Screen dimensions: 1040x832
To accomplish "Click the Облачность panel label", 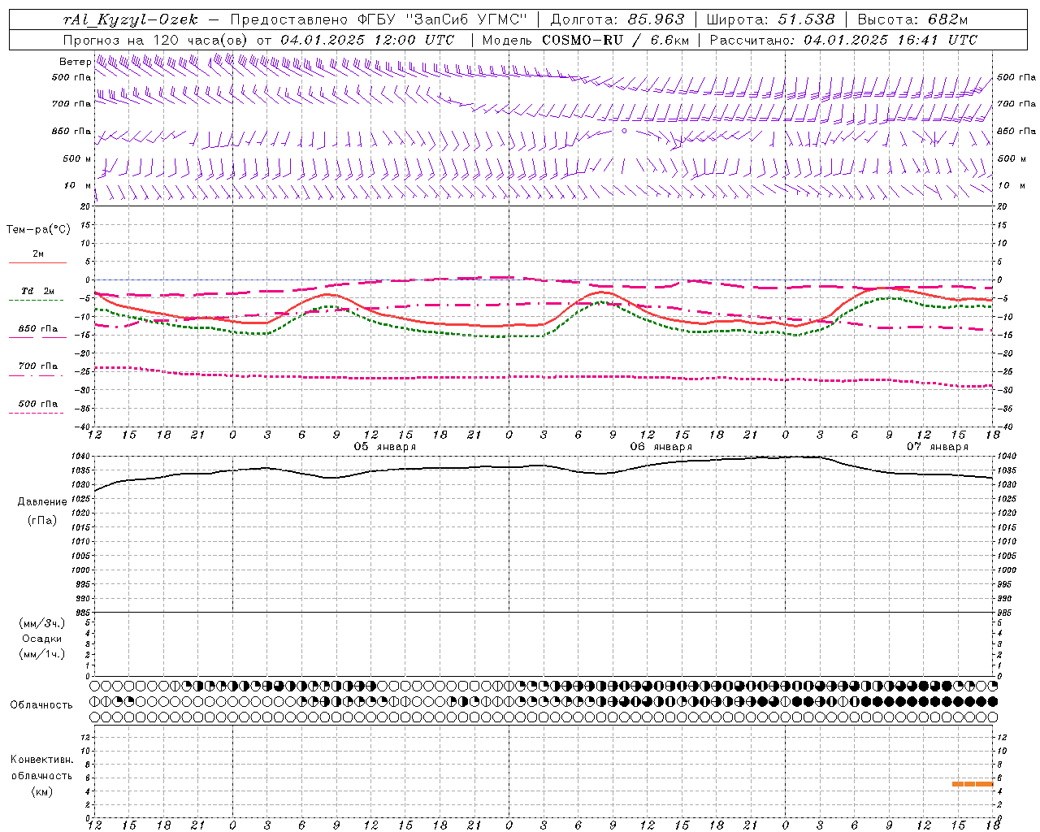I will pos(41,705).
